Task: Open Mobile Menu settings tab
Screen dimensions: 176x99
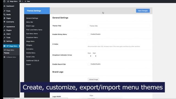Action: [31, 53]
